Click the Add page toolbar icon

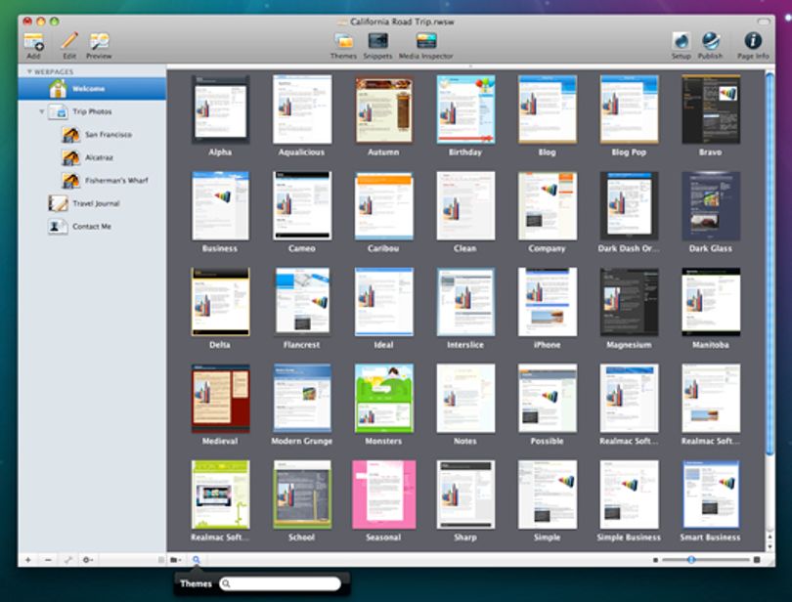pyautogui.click(x=34, y=41)
